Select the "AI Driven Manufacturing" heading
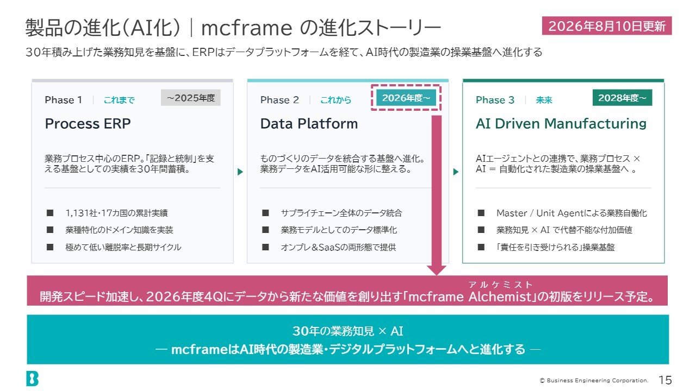The image size is (696, 391). point(561,124)
